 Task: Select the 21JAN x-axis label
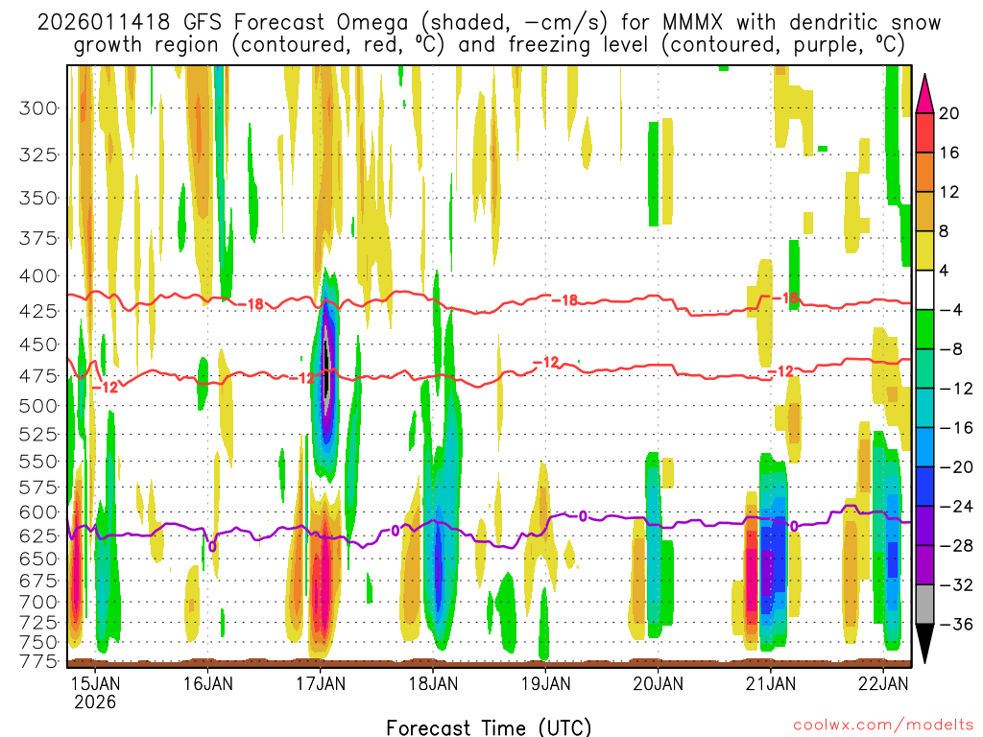coord(771,683)
